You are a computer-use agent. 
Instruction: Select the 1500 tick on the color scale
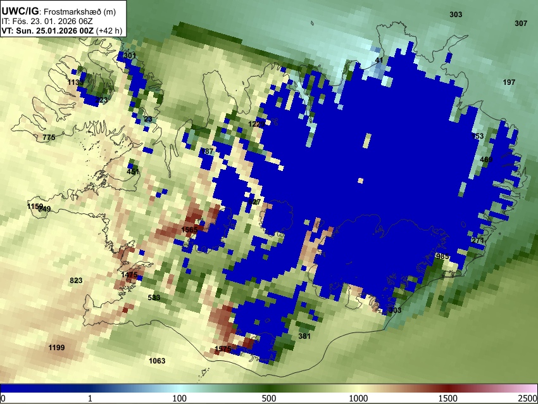click(x=448, y=398)
